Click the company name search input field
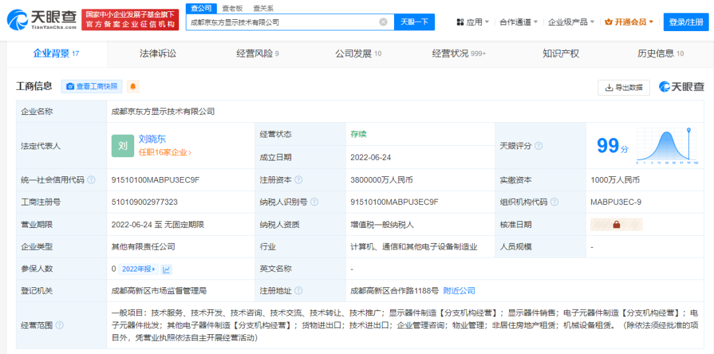 (x=281, y=22)
